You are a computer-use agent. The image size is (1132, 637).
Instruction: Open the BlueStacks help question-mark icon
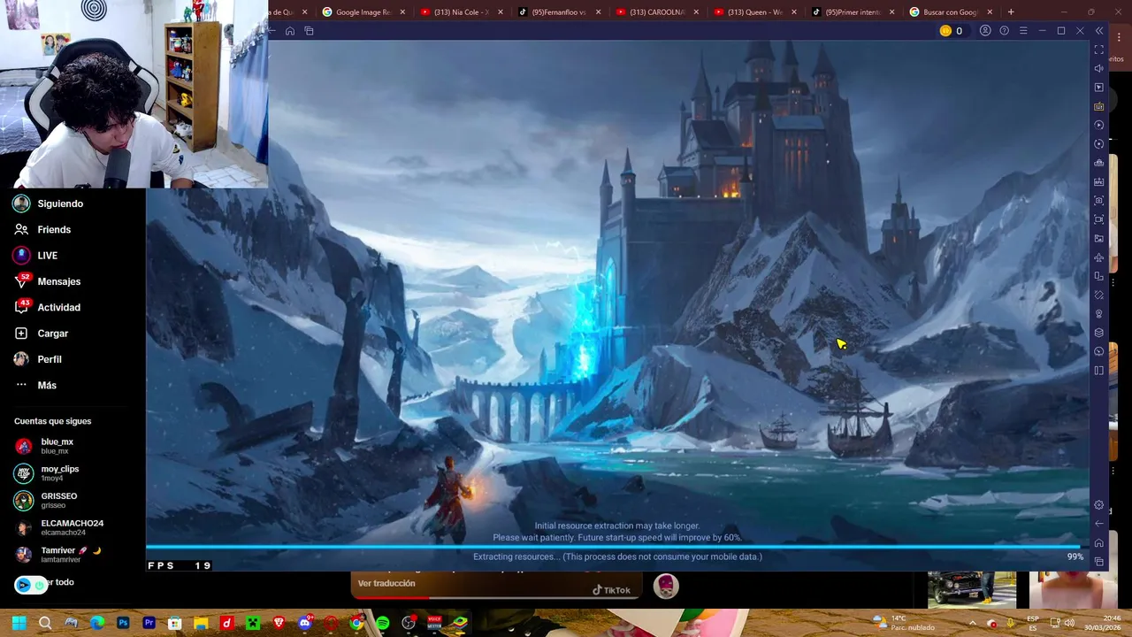point(1004,31)
